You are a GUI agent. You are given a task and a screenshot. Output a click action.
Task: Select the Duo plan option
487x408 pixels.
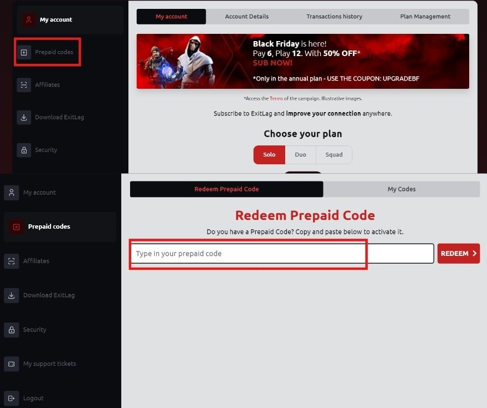tap(300, 155)
